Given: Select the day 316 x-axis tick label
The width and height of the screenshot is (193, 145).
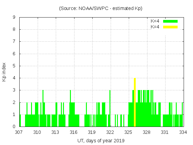Looking at the screenshot, I should pyautogui.click(x=74, y=132).
